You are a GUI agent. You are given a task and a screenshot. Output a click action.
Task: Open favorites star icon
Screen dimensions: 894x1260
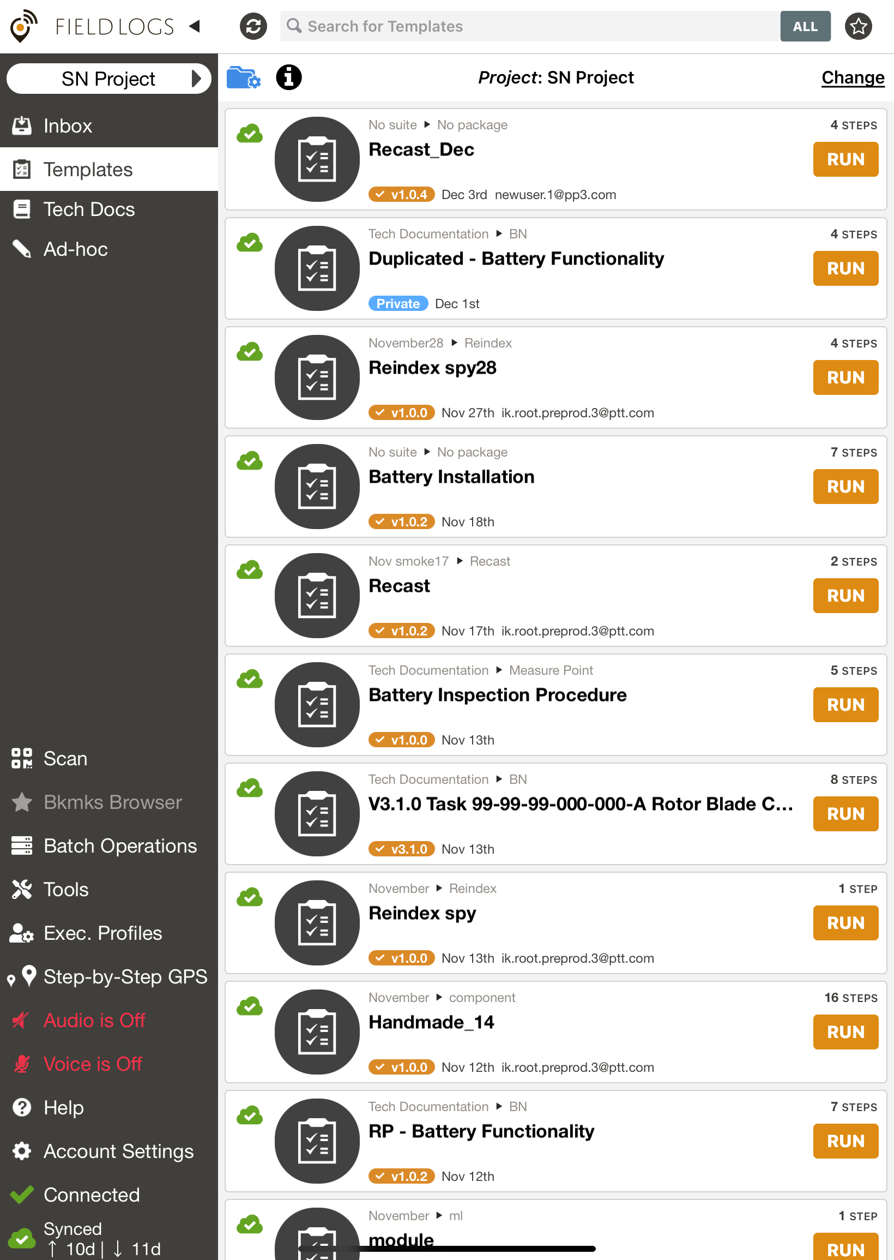(857, 26)
